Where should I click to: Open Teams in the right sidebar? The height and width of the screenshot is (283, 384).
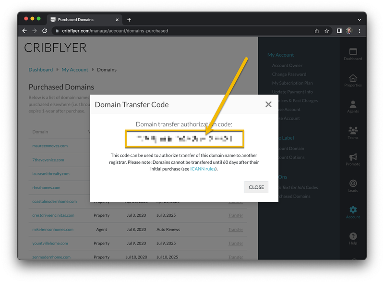point(353,133)
